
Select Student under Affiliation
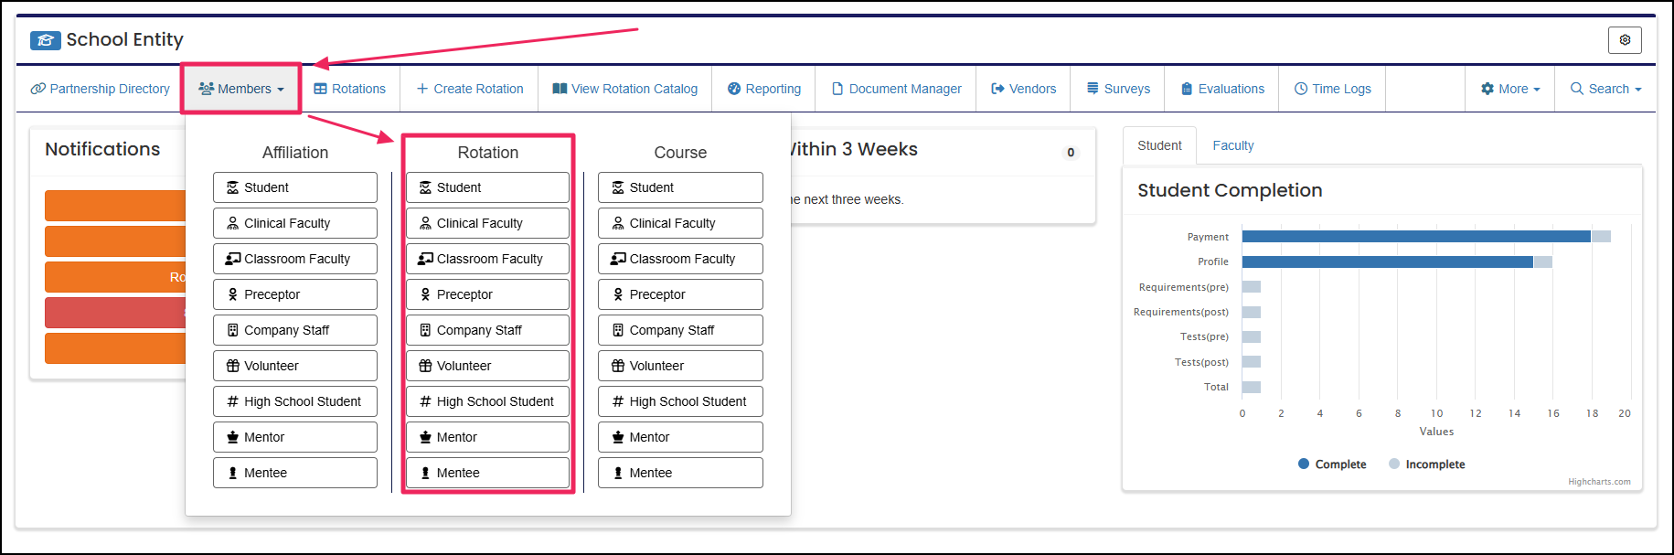tap(295, 187)
